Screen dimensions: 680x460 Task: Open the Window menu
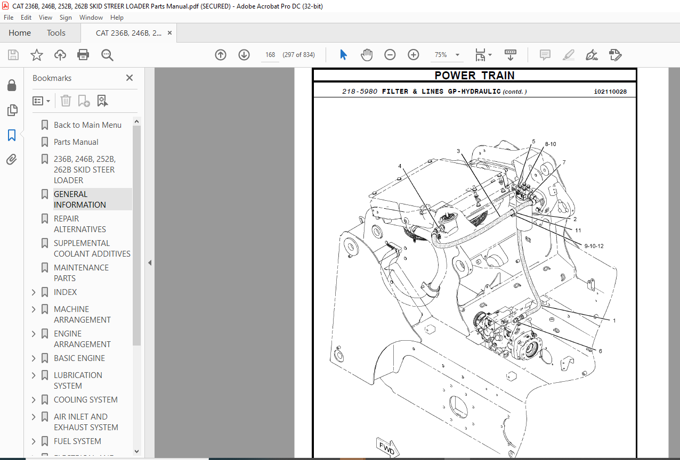click(x=91, y=18)
